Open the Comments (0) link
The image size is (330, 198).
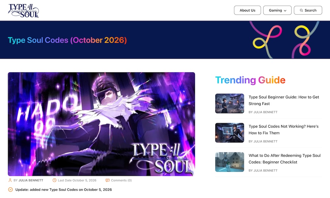point(121,180)
